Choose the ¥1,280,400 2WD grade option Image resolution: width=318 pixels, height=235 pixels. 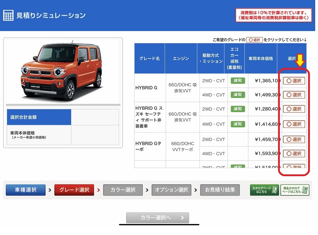coord(294,109)
